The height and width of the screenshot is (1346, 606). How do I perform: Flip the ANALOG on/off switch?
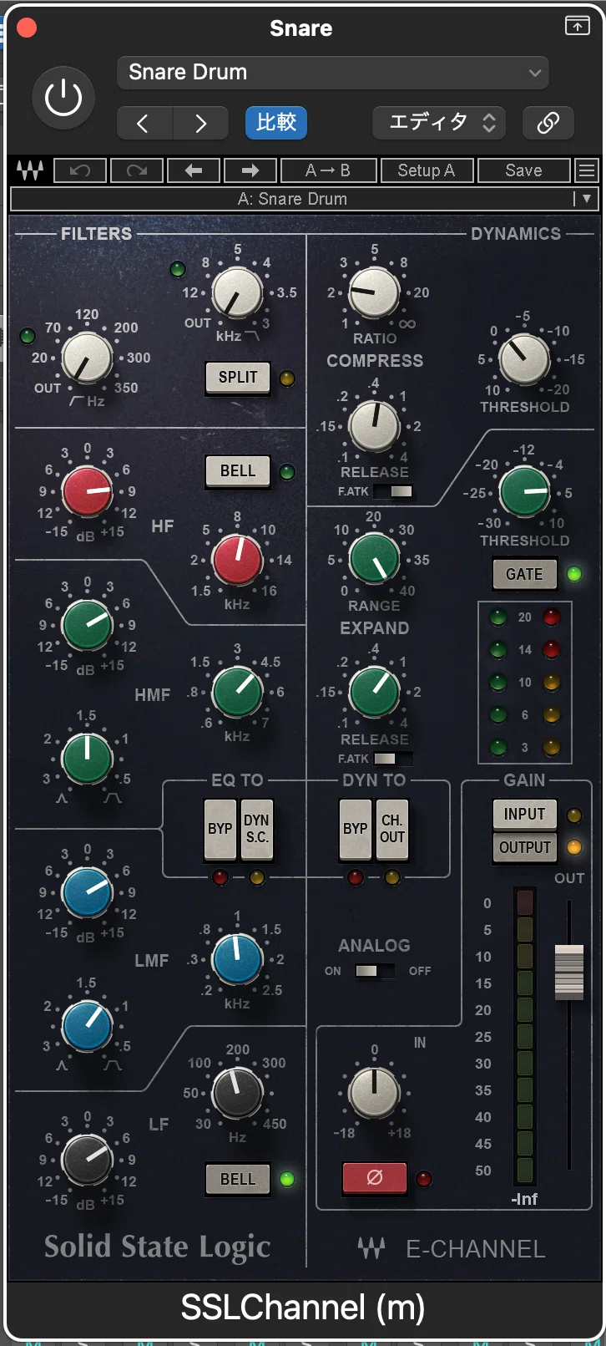tap(374, 971)
